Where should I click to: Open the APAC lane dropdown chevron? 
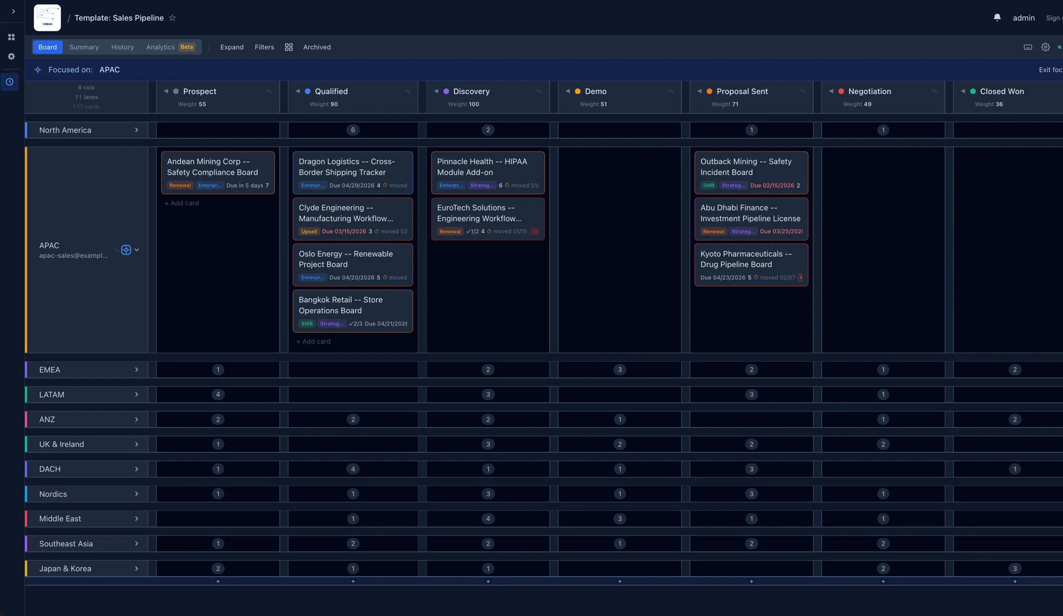(137, 250)
